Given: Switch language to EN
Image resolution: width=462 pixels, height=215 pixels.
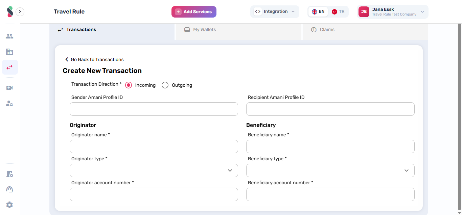Looking at the screenshot, I should click(x=318, y=11).
